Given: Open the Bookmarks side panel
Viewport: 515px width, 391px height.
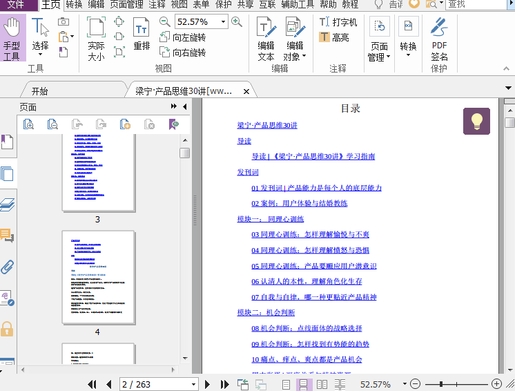Looking at the screenshot, I should click(7, 142).
